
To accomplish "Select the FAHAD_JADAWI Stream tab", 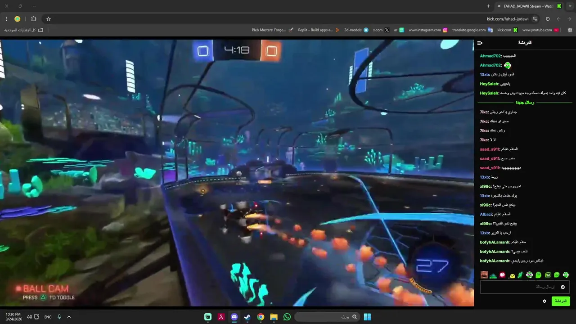I will point(529,6).
